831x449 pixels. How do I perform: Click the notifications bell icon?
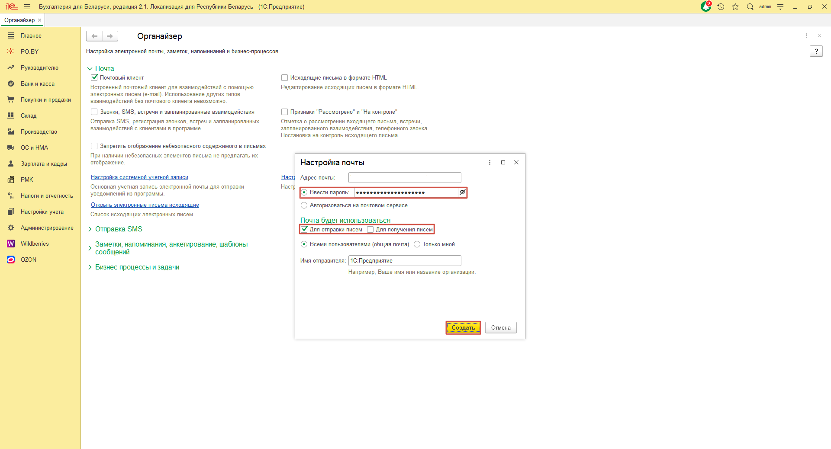click(x=705, y=7)
